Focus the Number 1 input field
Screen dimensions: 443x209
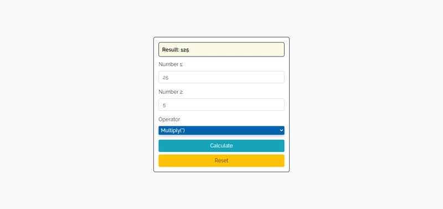[x=221, y=77]
